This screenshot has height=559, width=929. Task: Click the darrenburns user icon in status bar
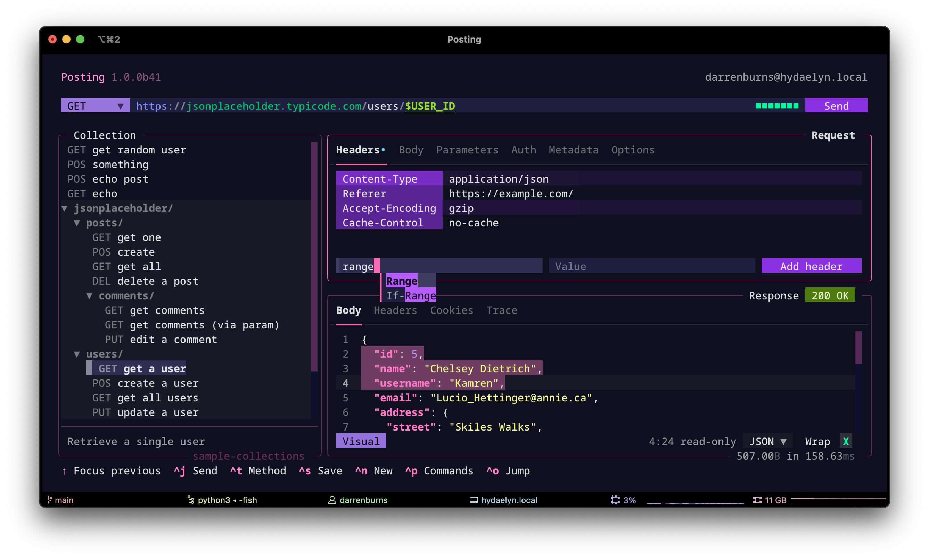click(332, 500)
